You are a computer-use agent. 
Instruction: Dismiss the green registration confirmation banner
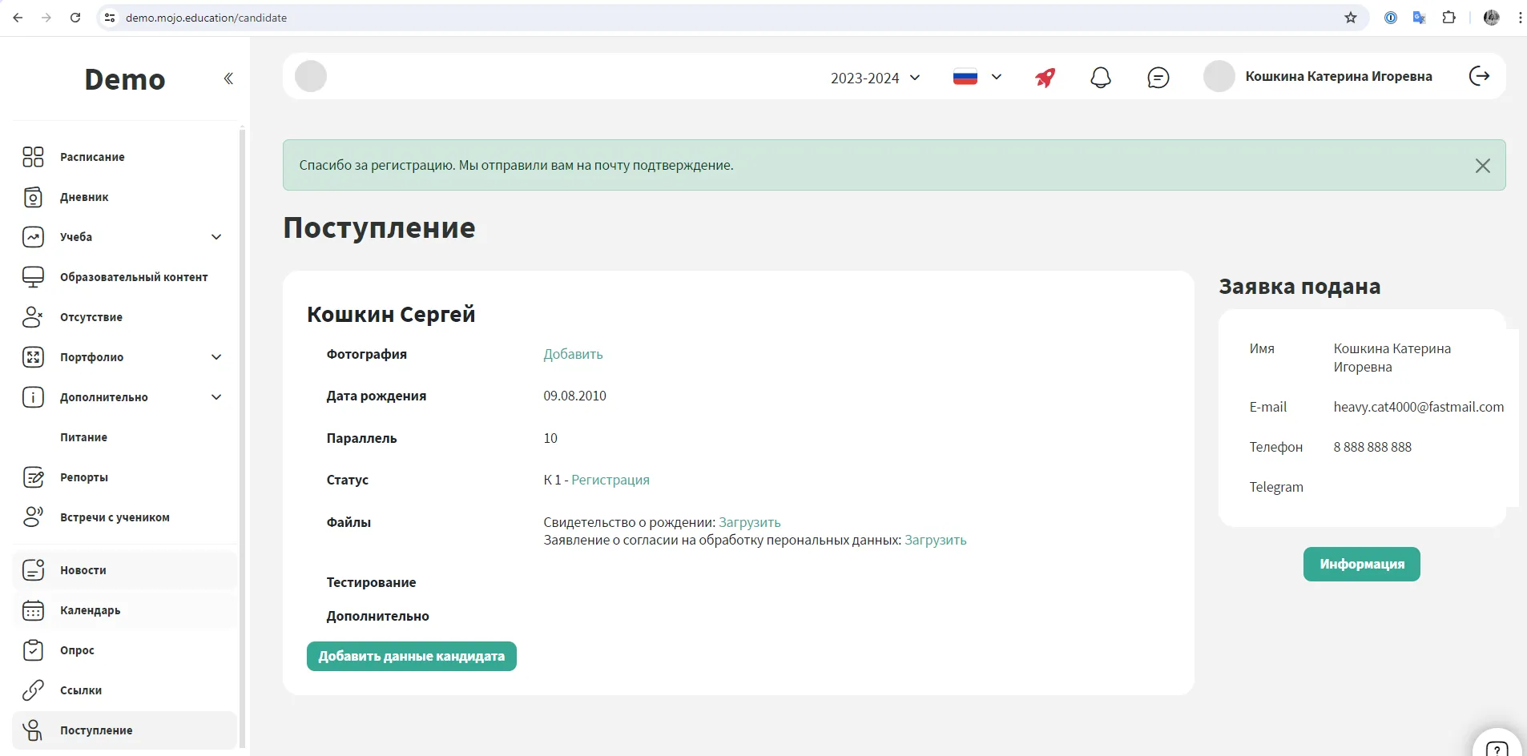tap(1482, 166)
